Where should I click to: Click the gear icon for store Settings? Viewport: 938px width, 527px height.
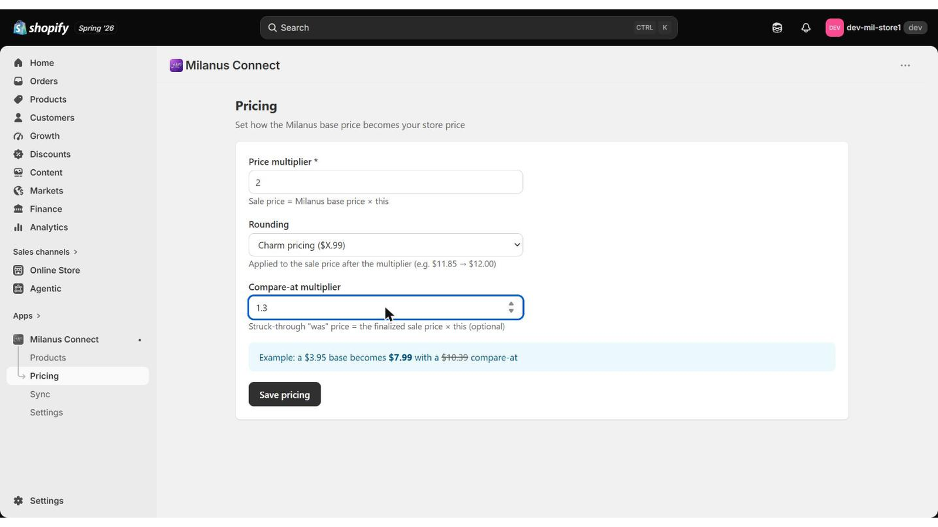tap(18, 501)
